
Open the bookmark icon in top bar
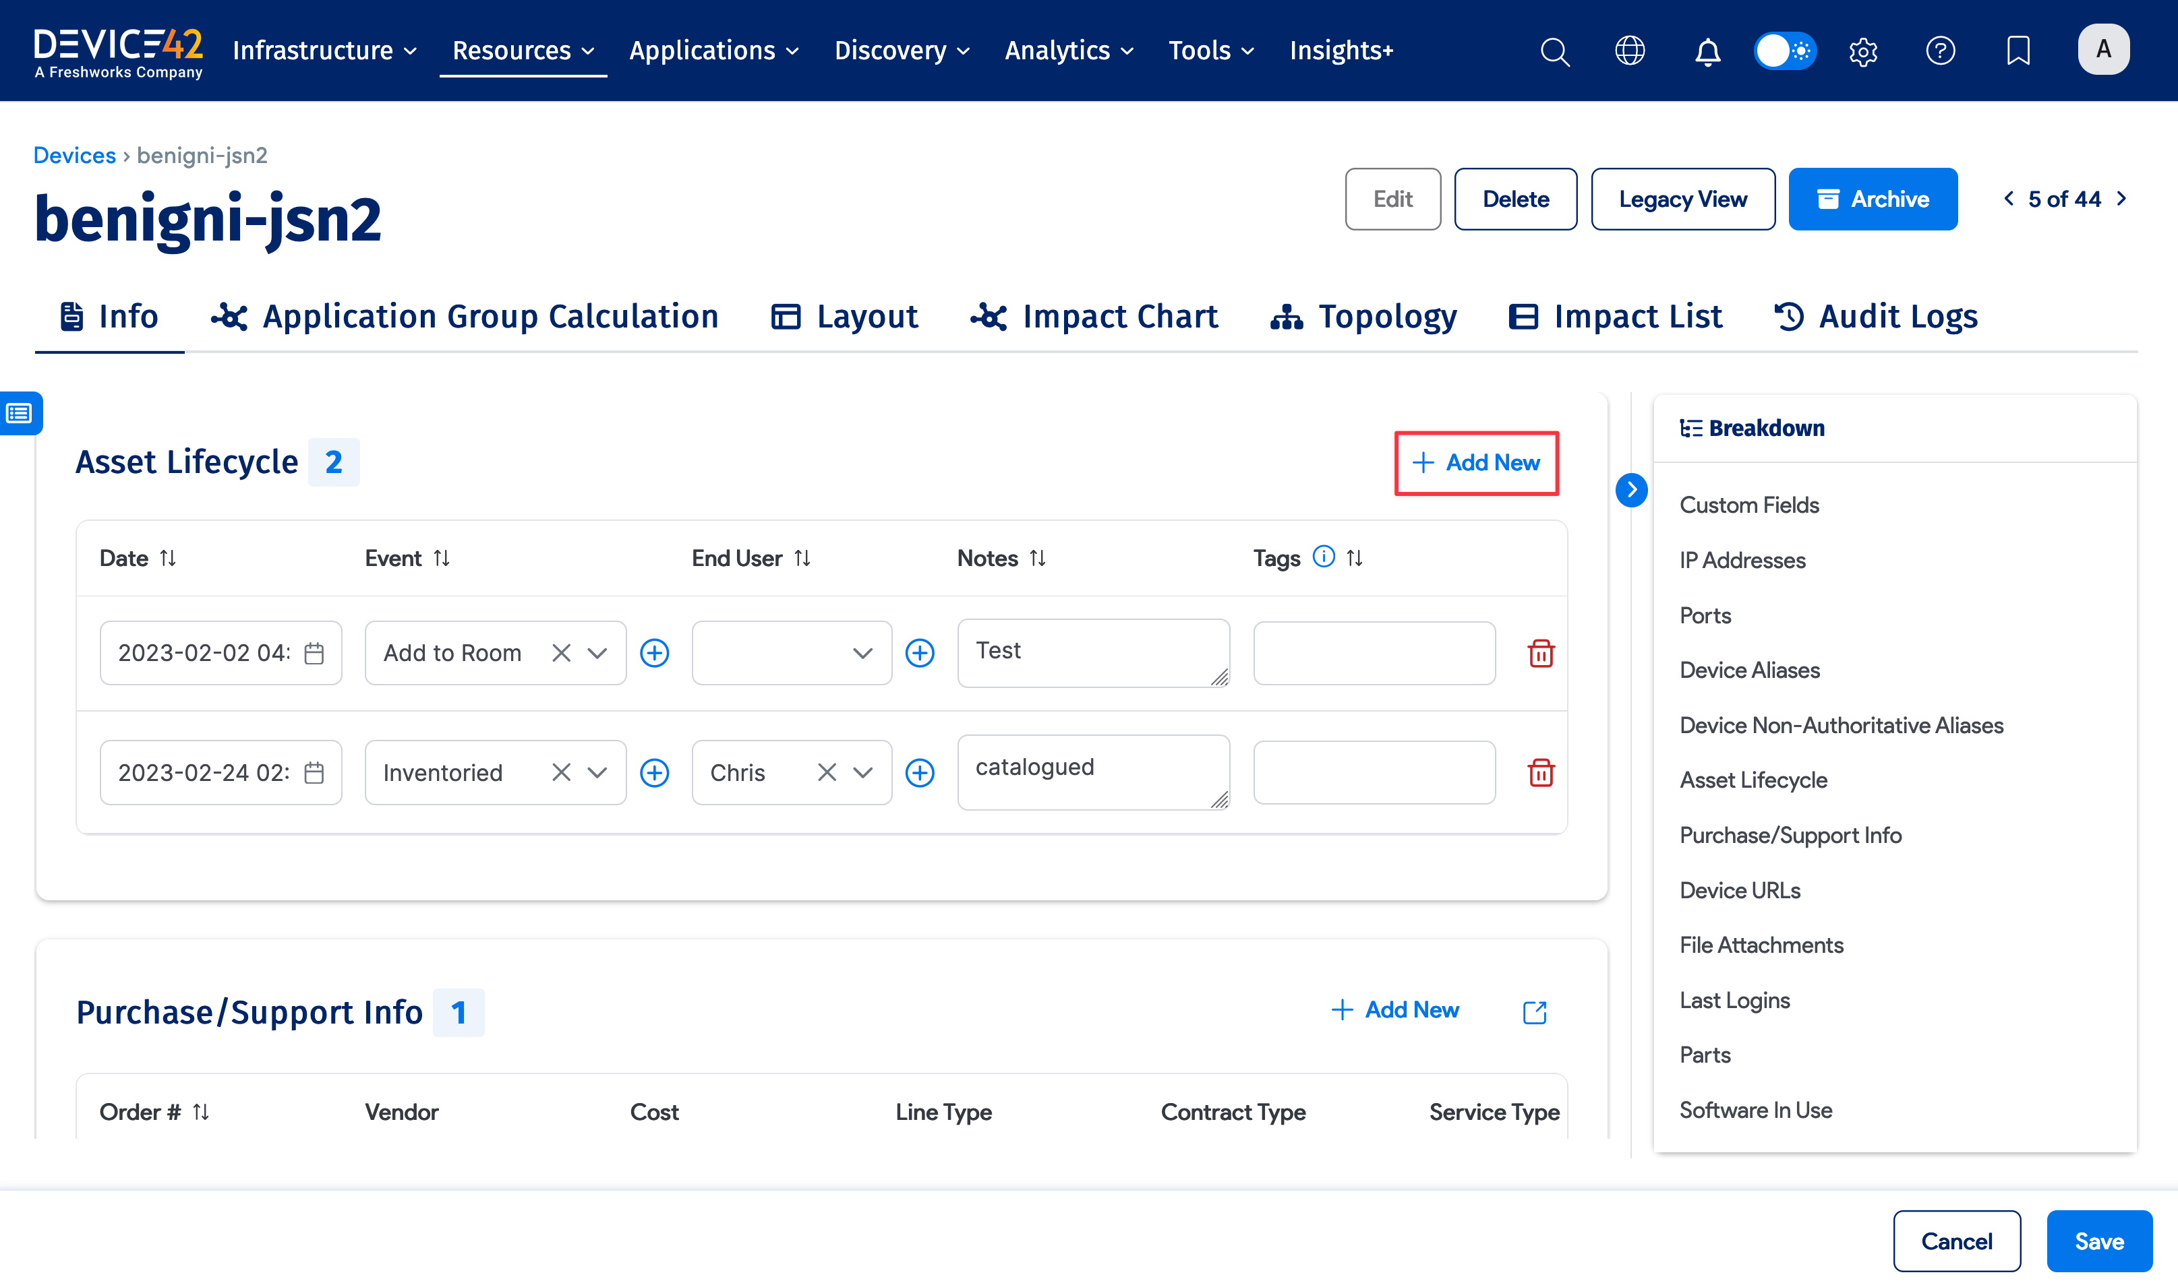2017,51
